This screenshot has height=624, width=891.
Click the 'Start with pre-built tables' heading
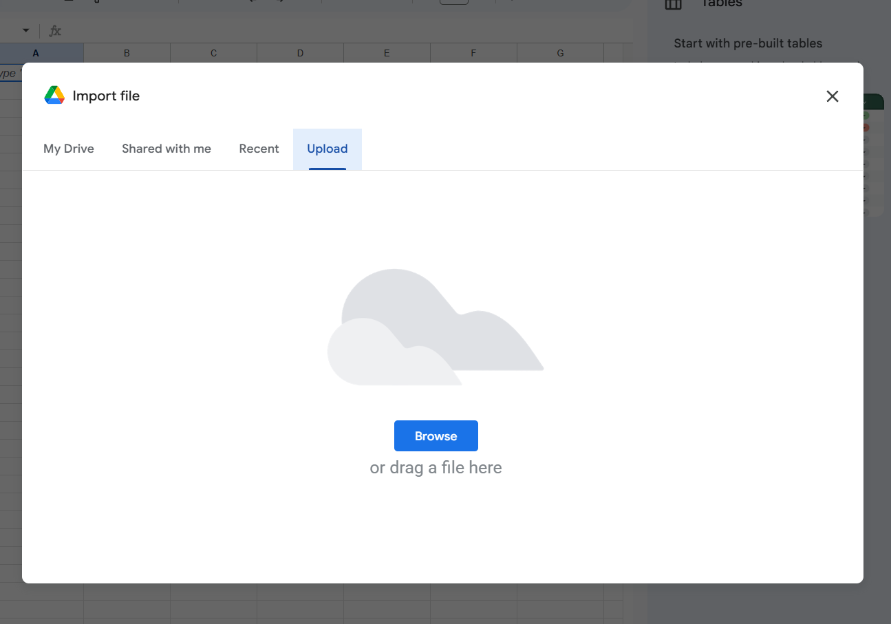(x=748, y=43)
